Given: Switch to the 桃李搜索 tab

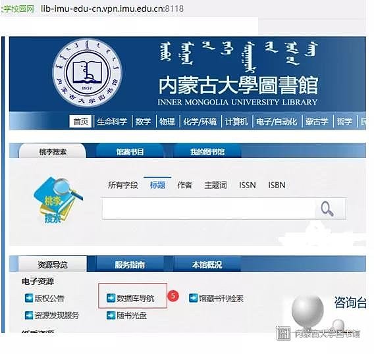Looking at the screenshot, I should (x=53, y=151).
